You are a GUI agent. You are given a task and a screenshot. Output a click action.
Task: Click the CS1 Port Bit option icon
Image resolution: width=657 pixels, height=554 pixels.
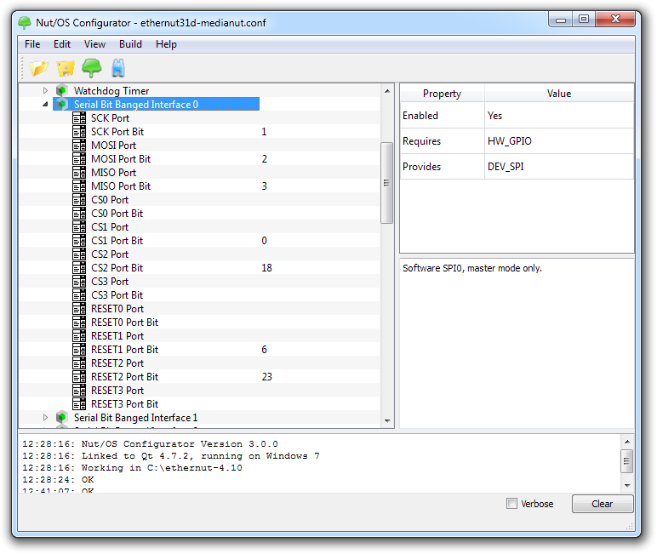(79, 241)
